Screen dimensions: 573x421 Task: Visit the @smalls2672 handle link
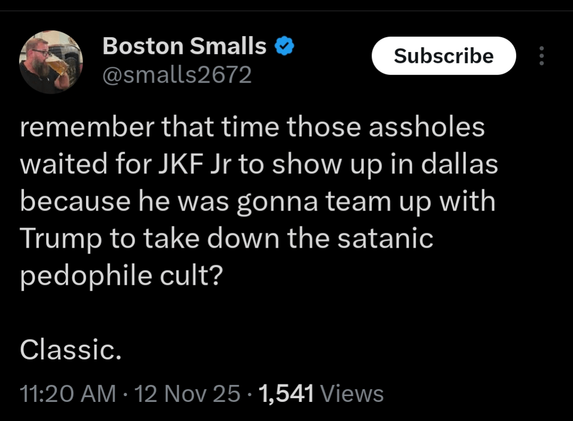[177, 75]
